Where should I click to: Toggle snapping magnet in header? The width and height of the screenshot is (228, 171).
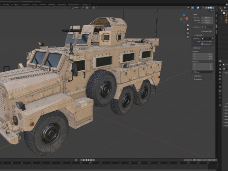coord(87,8)
